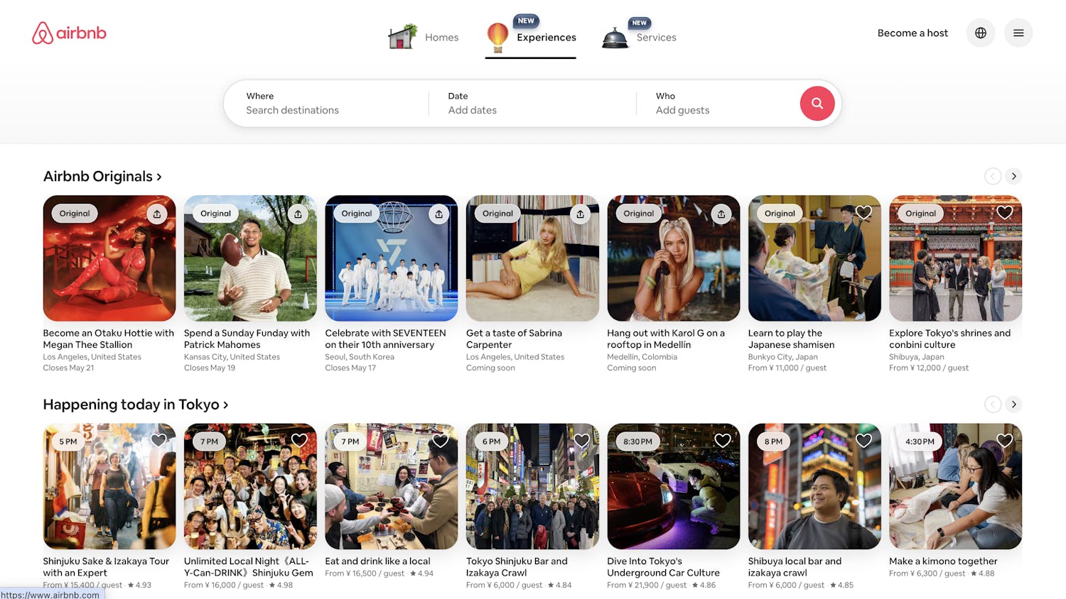Screen dimensions: 1066x599
Task: Click the red search magnifier button
Action: (x=817, y=104)
